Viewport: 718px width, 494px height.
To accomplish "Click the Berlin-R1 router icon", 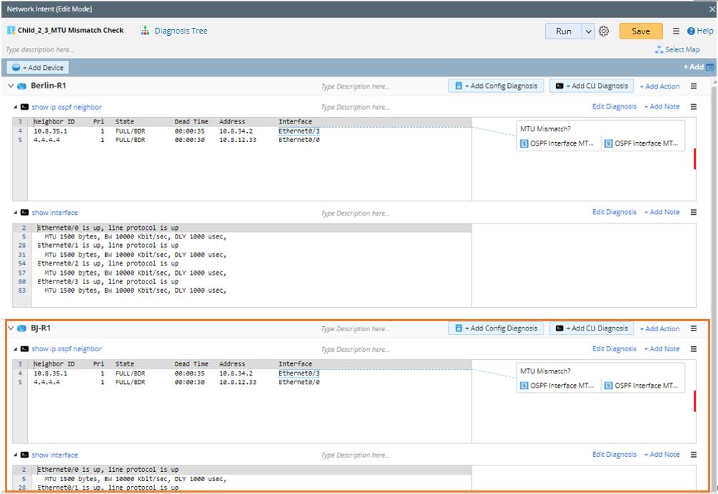I will [21, 86].
